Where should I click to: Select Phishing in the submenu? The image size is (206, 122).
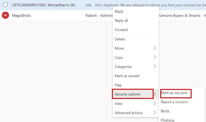167,120
